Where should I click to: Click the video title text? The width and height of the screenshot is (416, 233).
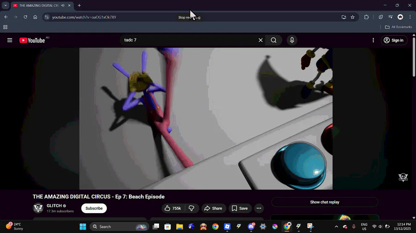98,197
